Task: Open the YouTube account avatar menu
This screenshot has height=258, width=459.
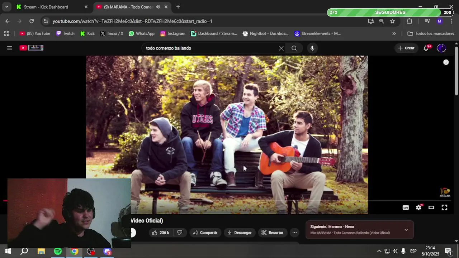Action: [x=441, y=48]
